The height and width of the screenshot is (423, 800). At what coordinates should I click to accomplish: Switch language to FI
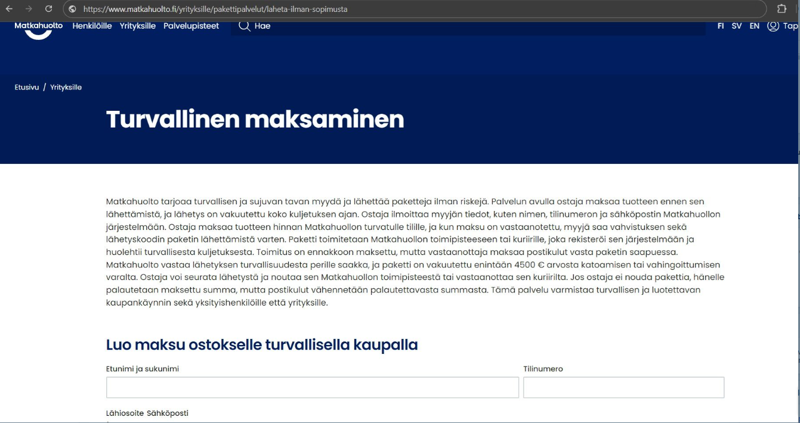[721, 26]
